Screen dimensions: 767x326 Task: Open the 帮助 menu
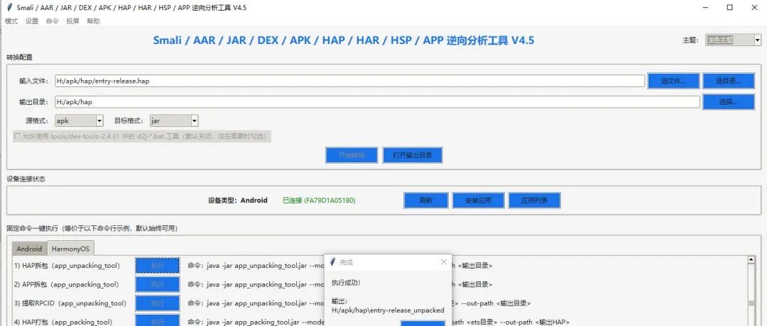94,21
